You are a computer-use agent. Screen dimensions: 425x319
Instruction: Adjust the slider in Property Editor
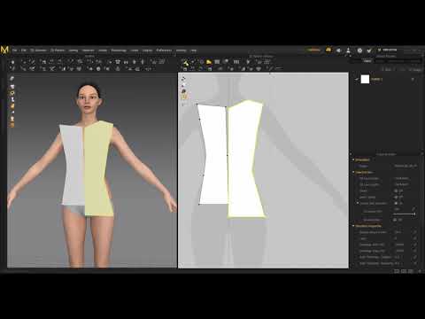(405, 214)
